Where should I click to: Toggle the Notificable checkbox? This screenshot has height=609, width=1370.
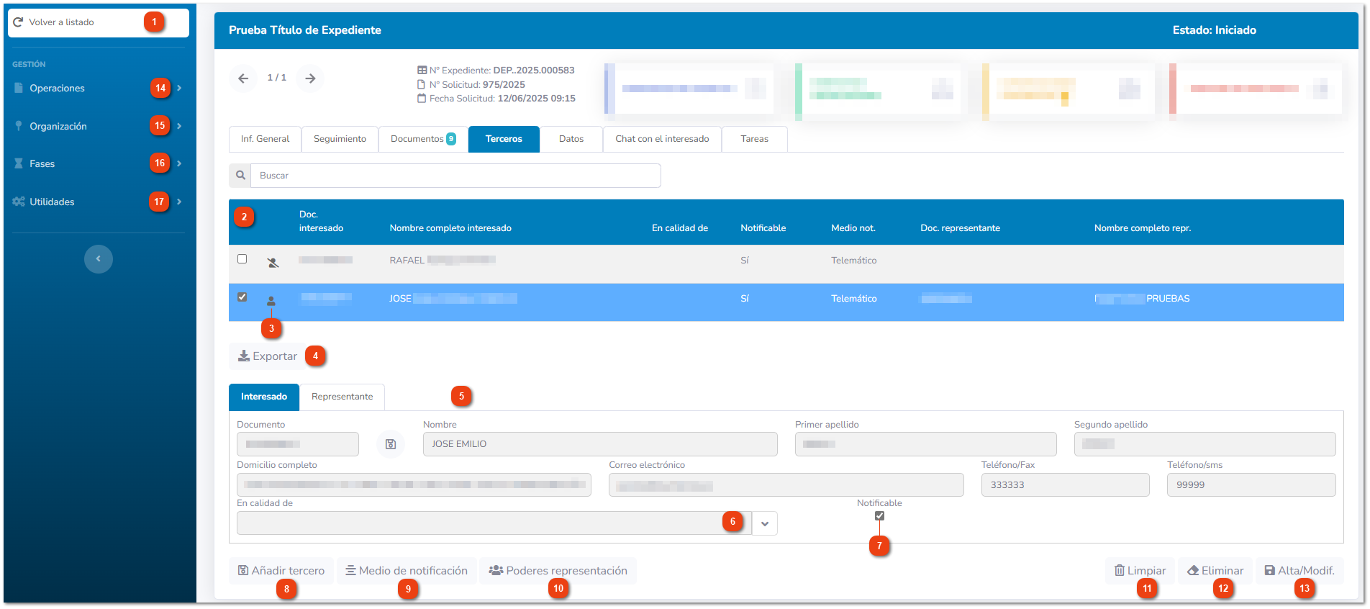[879, 515]
